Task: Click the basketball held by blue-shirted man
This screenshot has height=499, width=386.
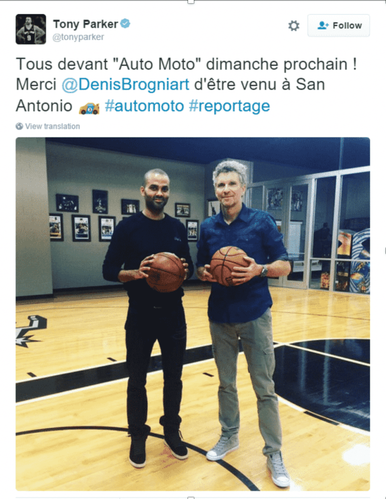Action: point(228,266)
